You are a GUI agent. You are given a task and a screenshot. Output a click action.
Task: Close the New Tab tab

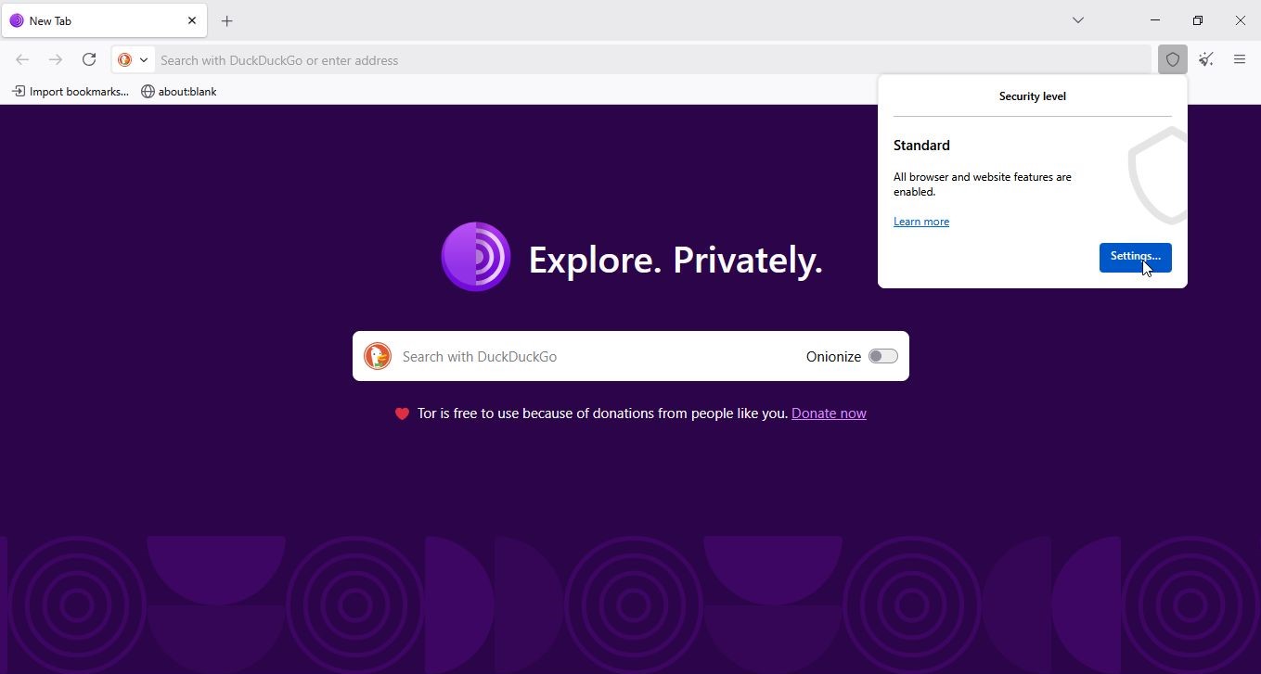click(x=192, y=20)
